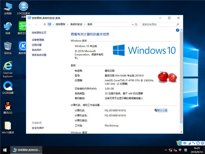Minimize the control panel window

160,18
